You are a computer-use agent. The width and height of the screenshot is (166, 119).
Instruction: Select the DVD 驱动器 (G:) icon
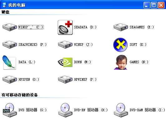pos(10,110)
